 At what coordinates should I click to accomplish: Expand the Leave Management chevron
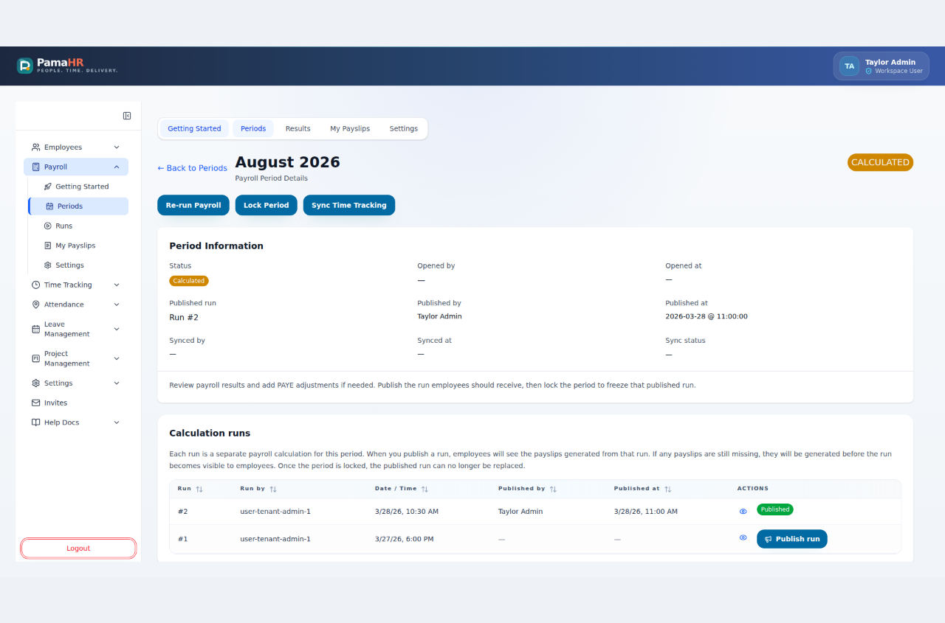(117, 330)
